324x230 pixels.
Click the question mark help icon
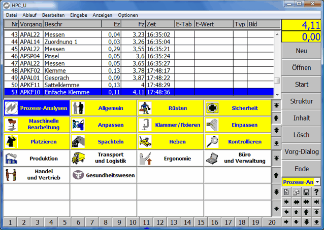(x=316, y=192)
